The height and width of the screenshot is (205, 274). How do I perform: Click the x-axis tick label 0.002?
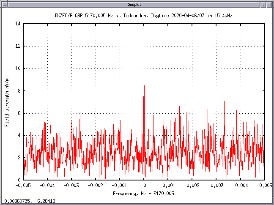tap(192, 185)
